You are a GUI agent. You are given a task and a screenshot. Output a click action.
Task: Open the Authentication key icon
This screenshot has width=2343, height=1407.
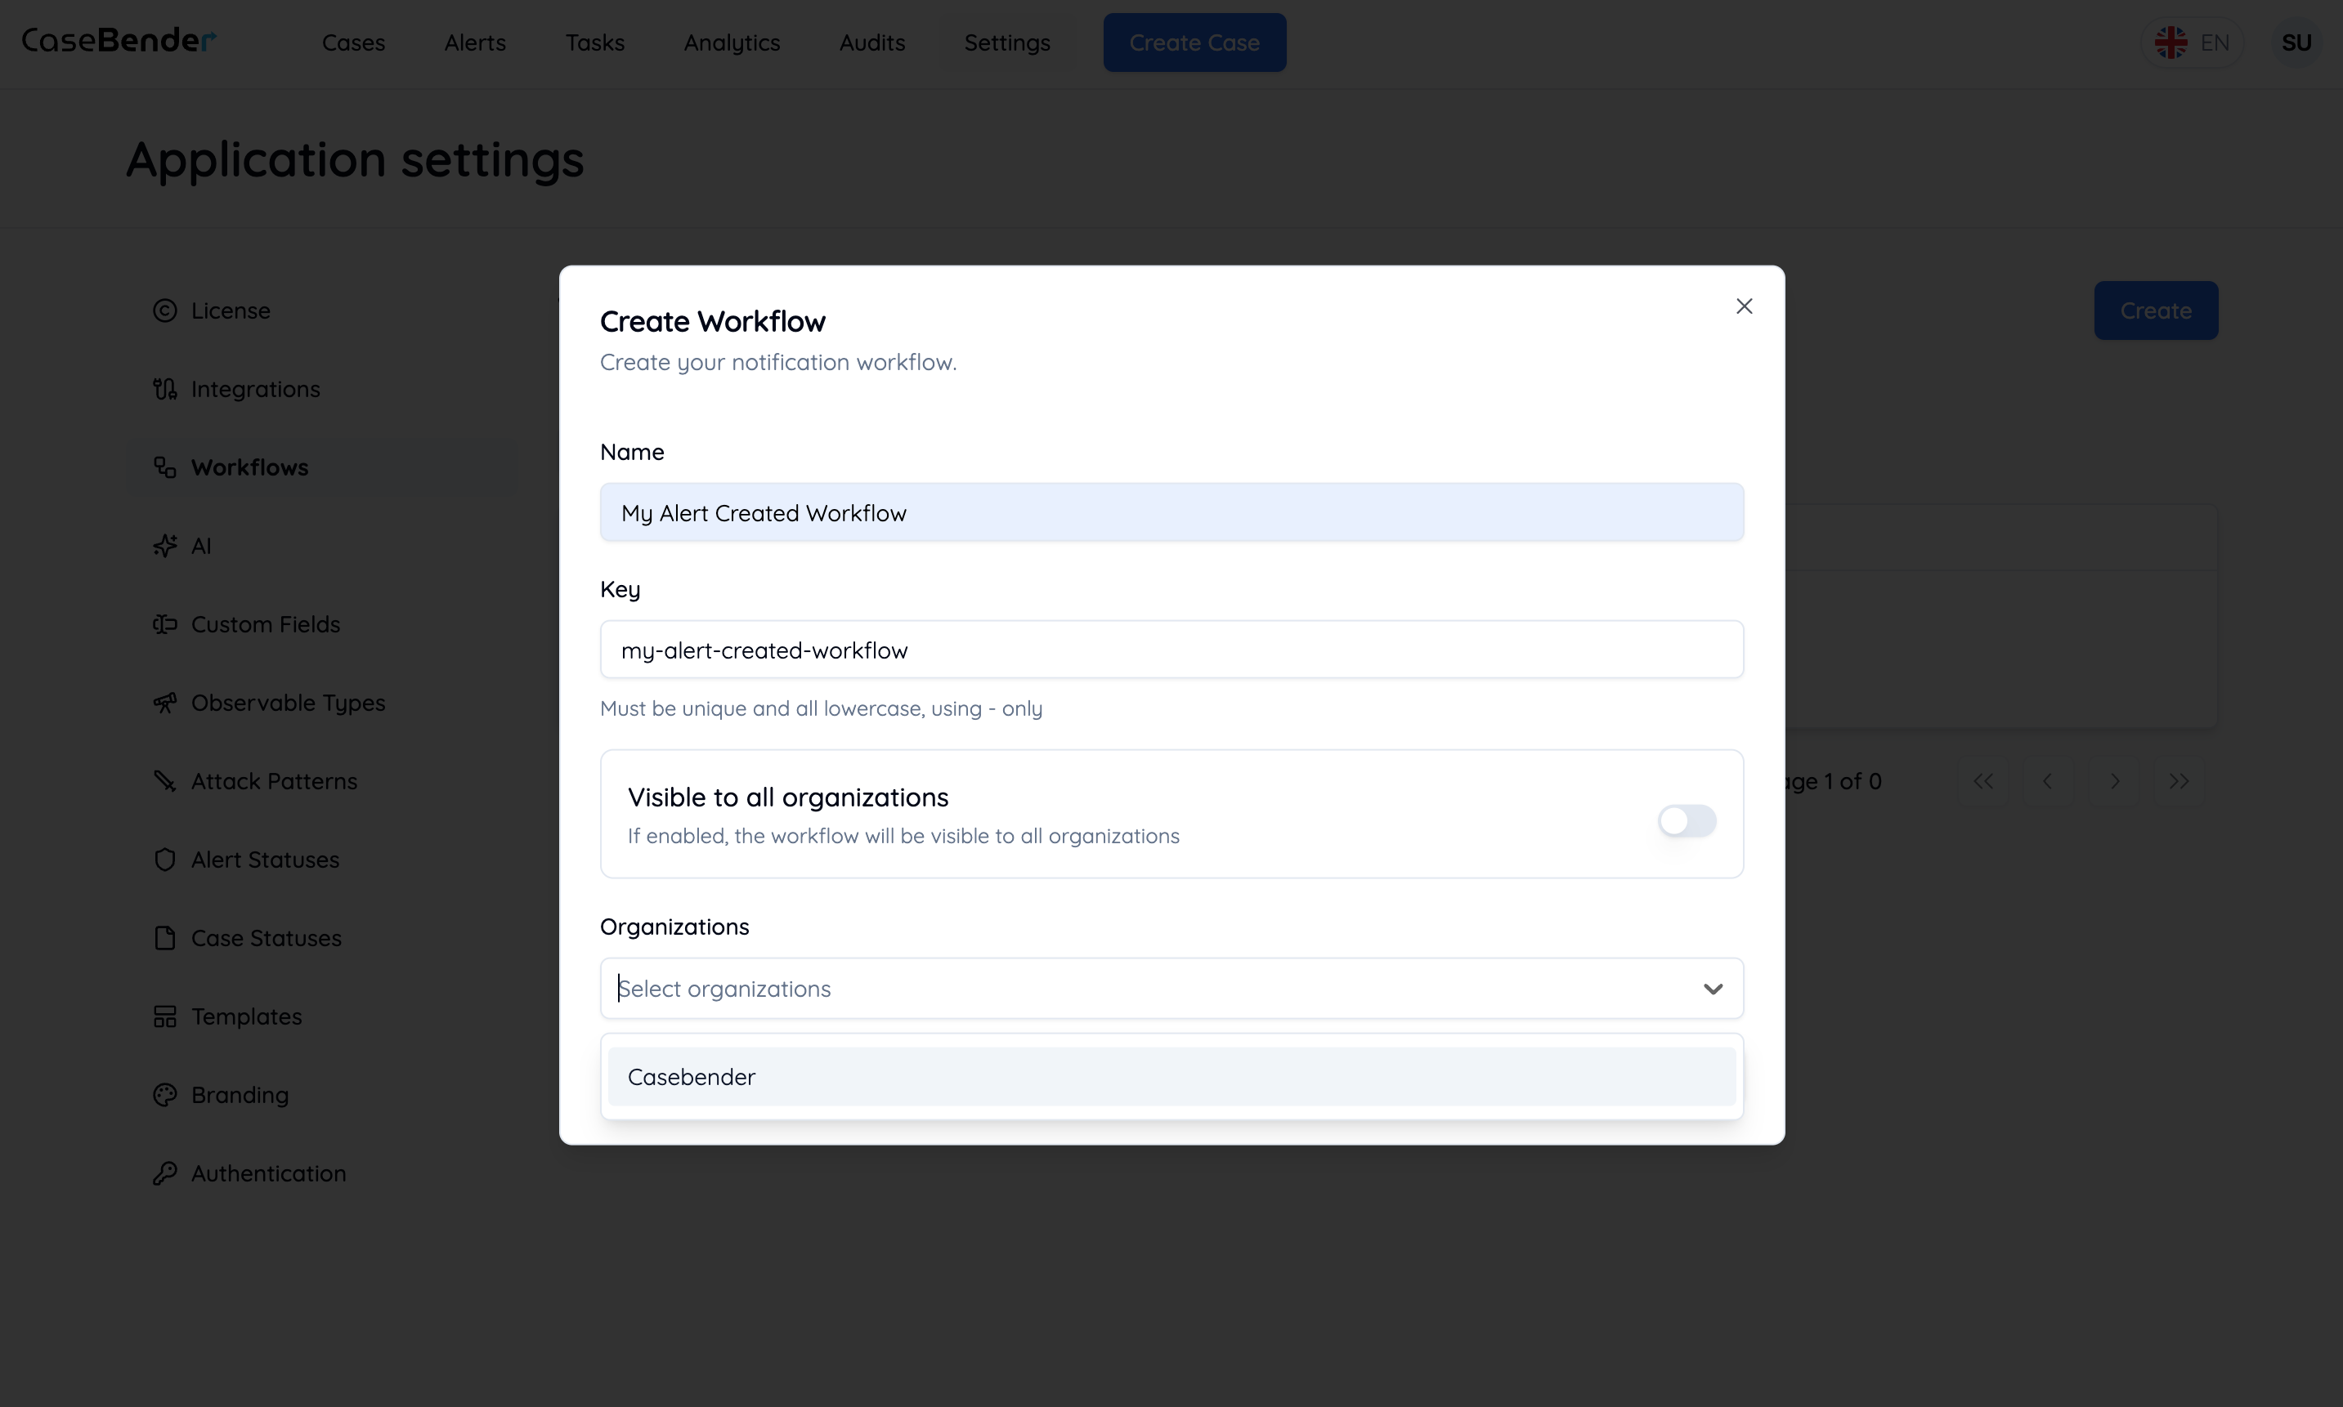pyautogui.click(x=165, y=1172)
